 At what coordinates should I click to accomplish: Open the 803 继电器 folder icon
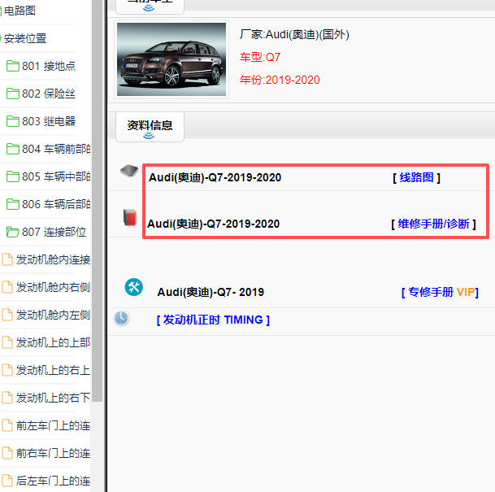(x=13, y=121)
